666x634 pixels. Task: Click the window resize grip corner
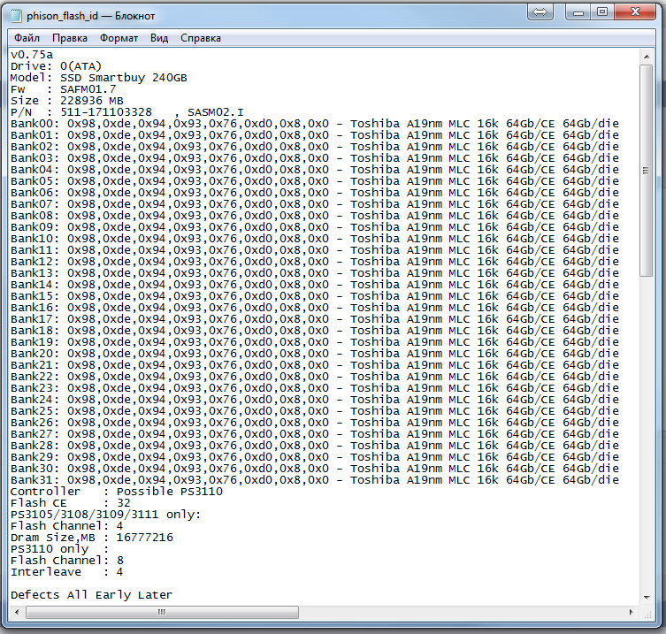pyautogui.click(x=647, y=613)
